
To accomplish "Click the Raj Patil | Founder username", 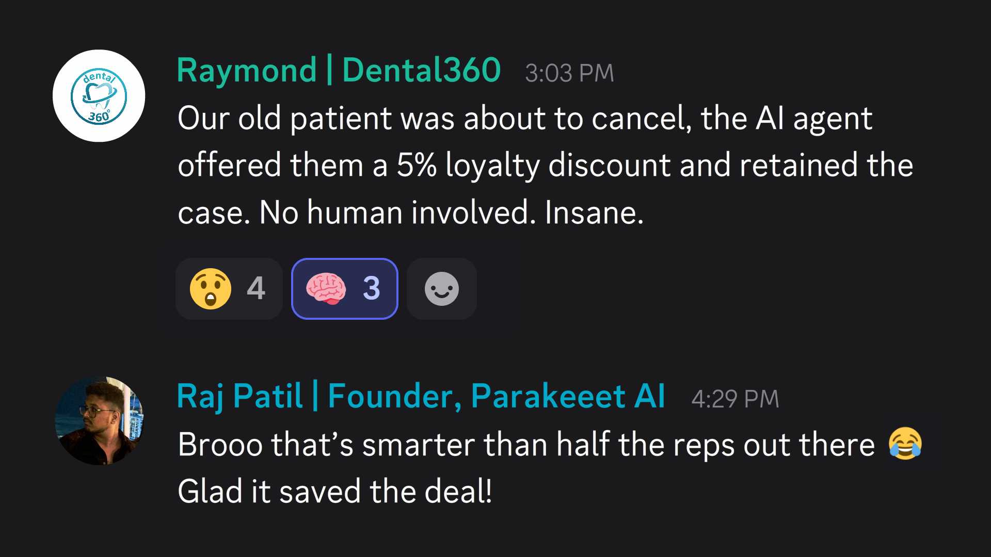I will (x=421, y=396).
